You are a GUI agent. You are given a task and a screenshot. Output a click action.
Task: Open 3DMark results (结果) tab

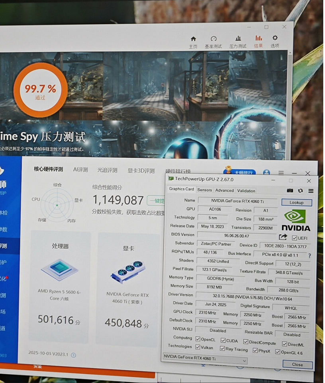[x=258, y=41]
